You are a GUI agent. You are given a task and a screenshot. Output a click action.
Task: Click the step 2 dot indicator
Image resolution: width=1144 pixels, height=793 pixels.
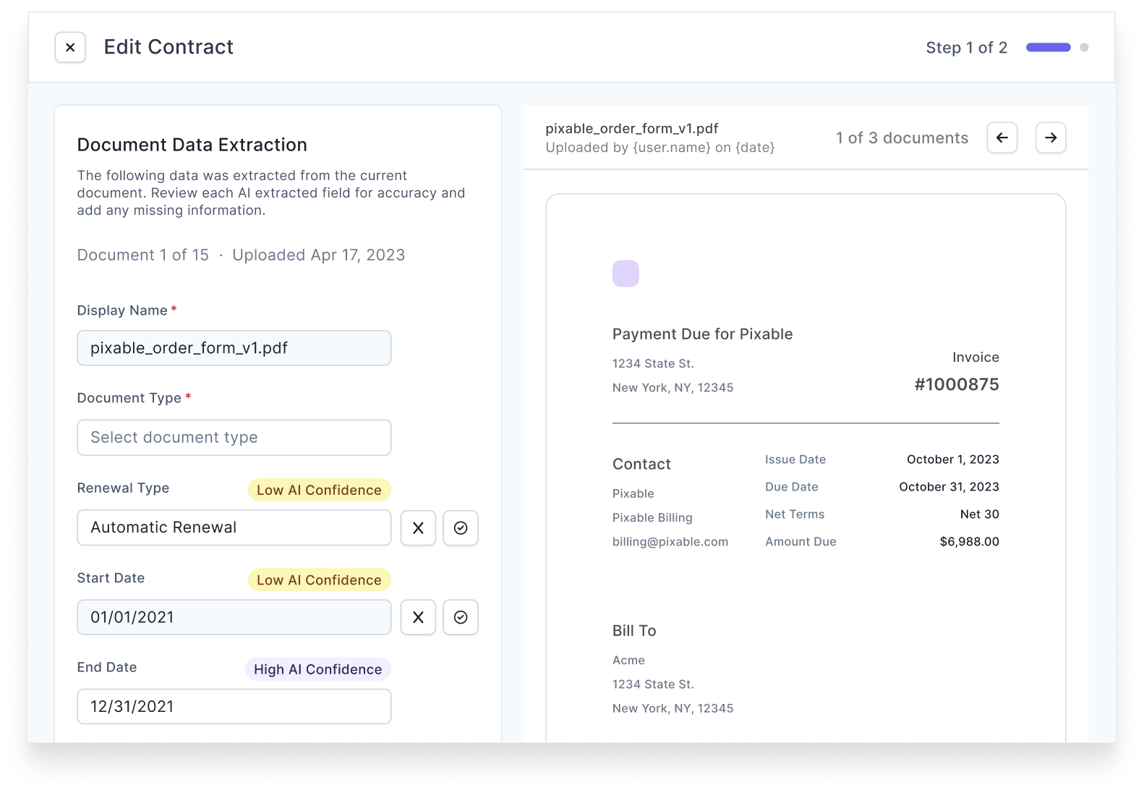[1084, 48]
